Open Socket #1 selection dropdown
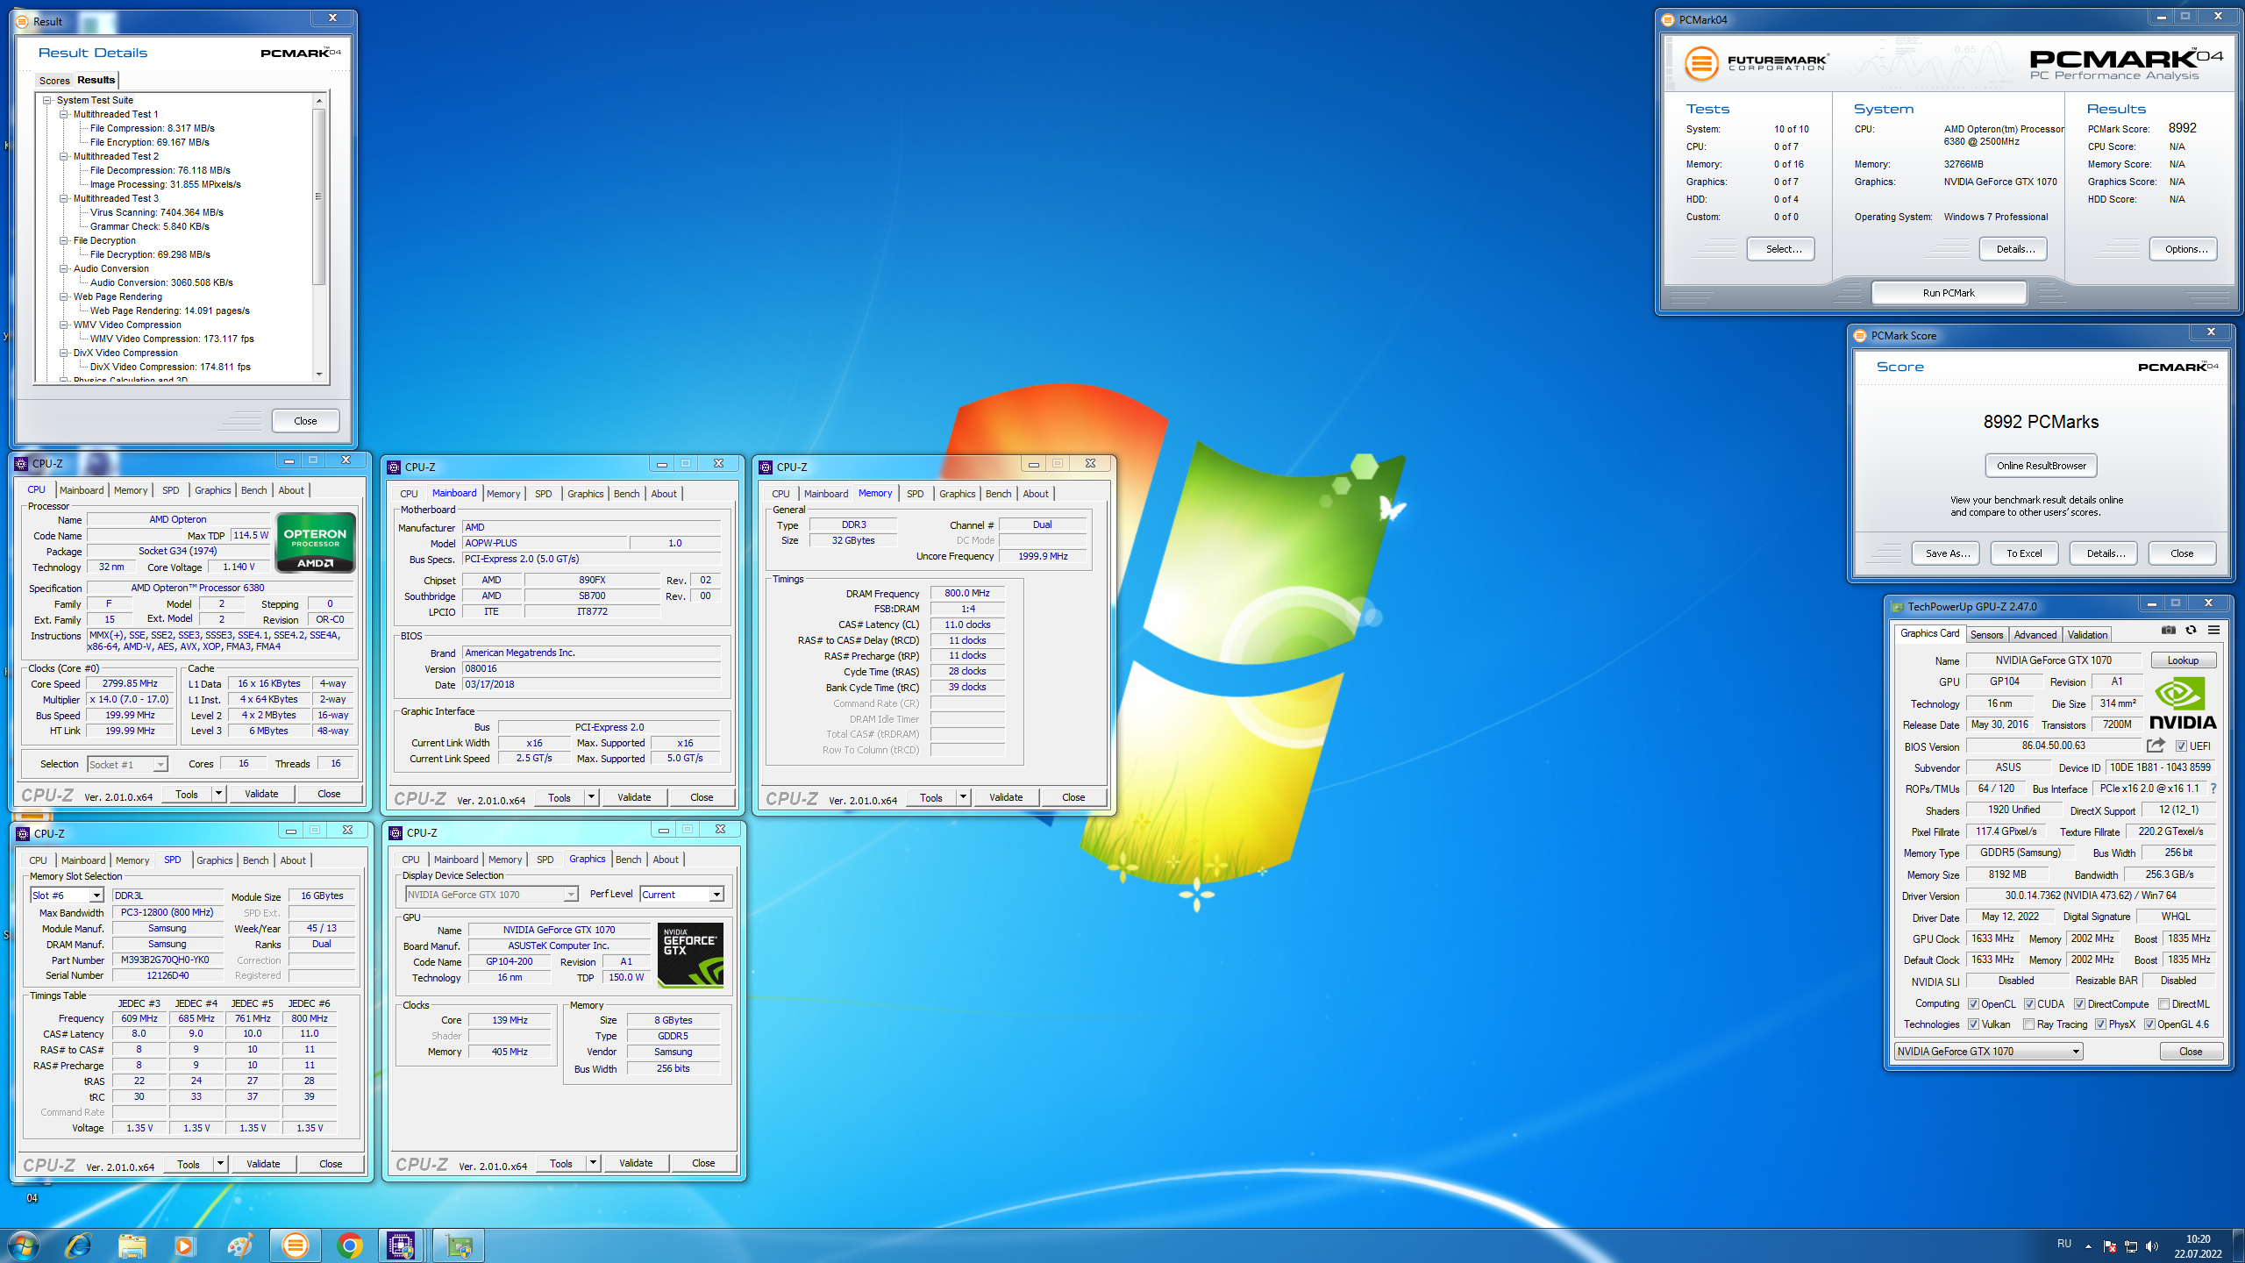2245x1263 pixels. (x=127, y=765)
